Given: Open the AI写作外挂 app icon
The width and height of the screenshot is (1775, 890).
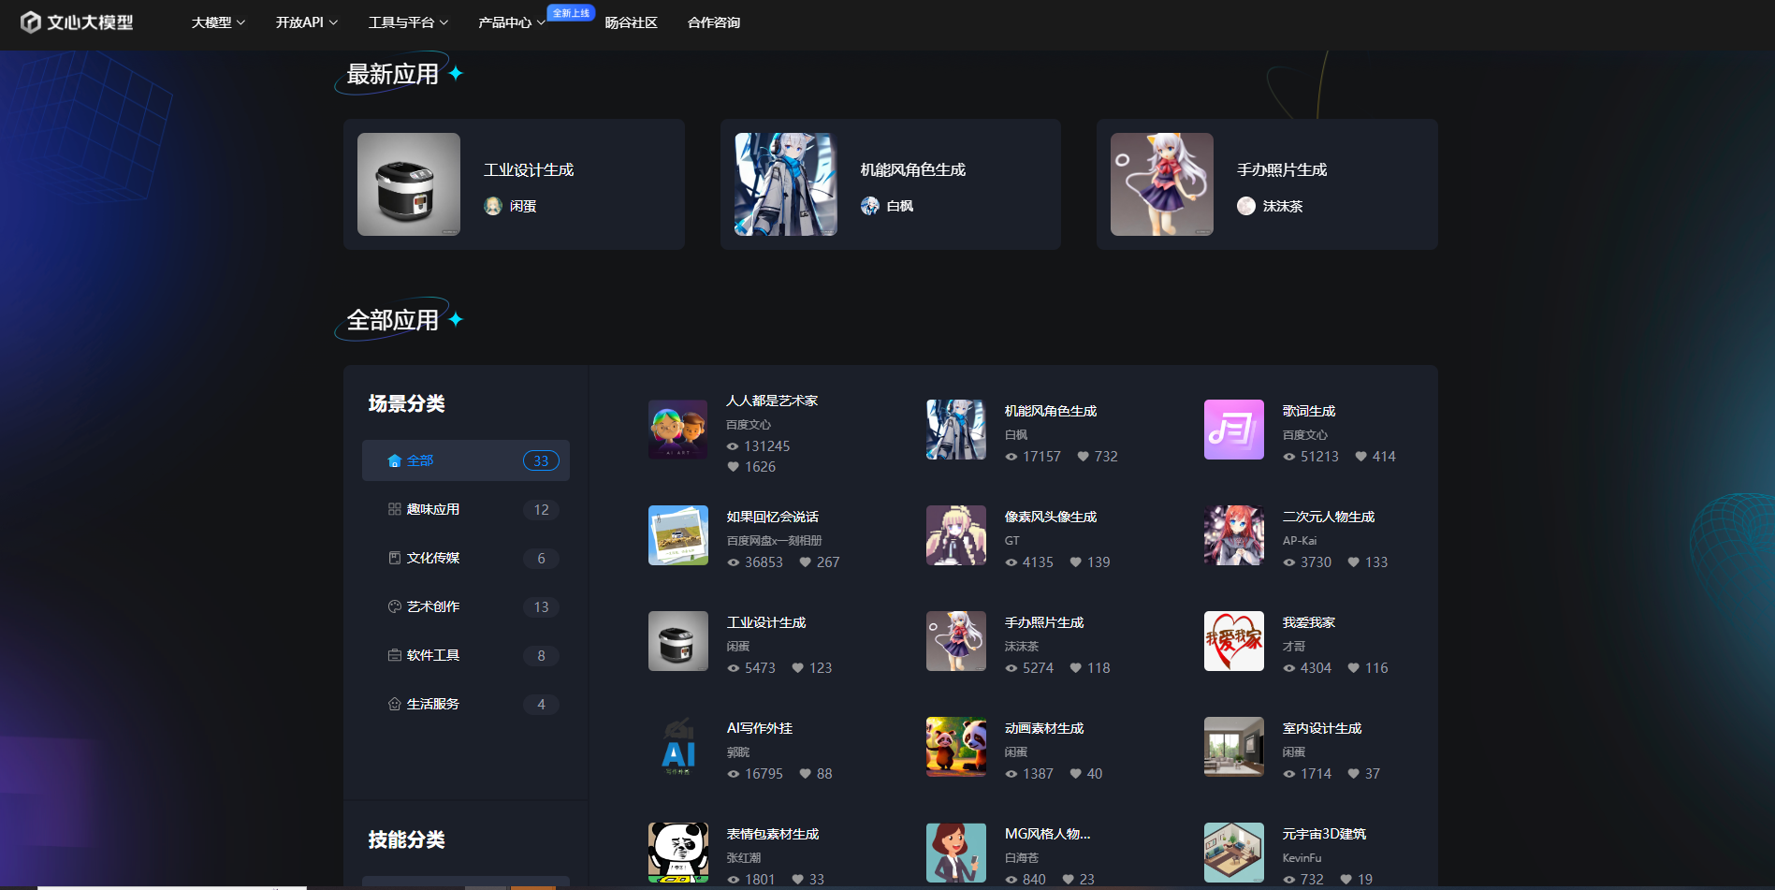Looking at the screenshot, I should pos(677,747).
